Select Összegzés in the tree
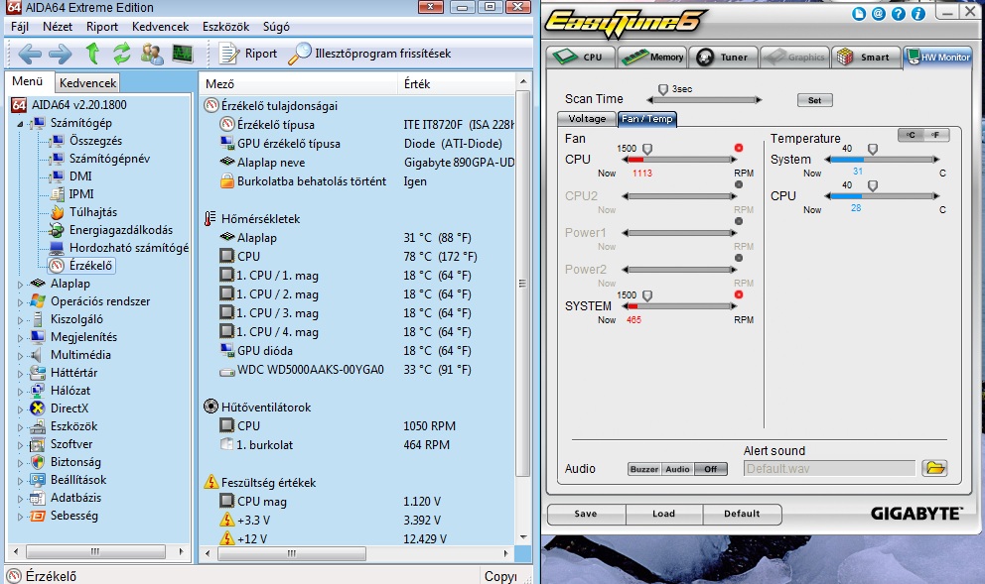This screenshot has width=985, height=584. pos(95,141)
